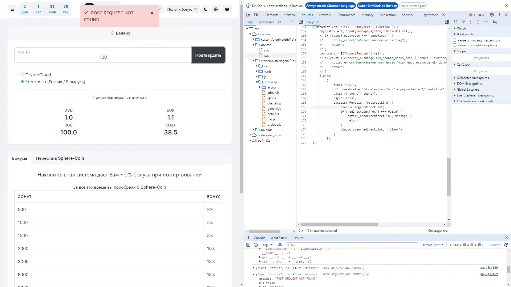Create live expression eye icon
The height and width of the screenshot is (287, 511).
click(280, 245)
